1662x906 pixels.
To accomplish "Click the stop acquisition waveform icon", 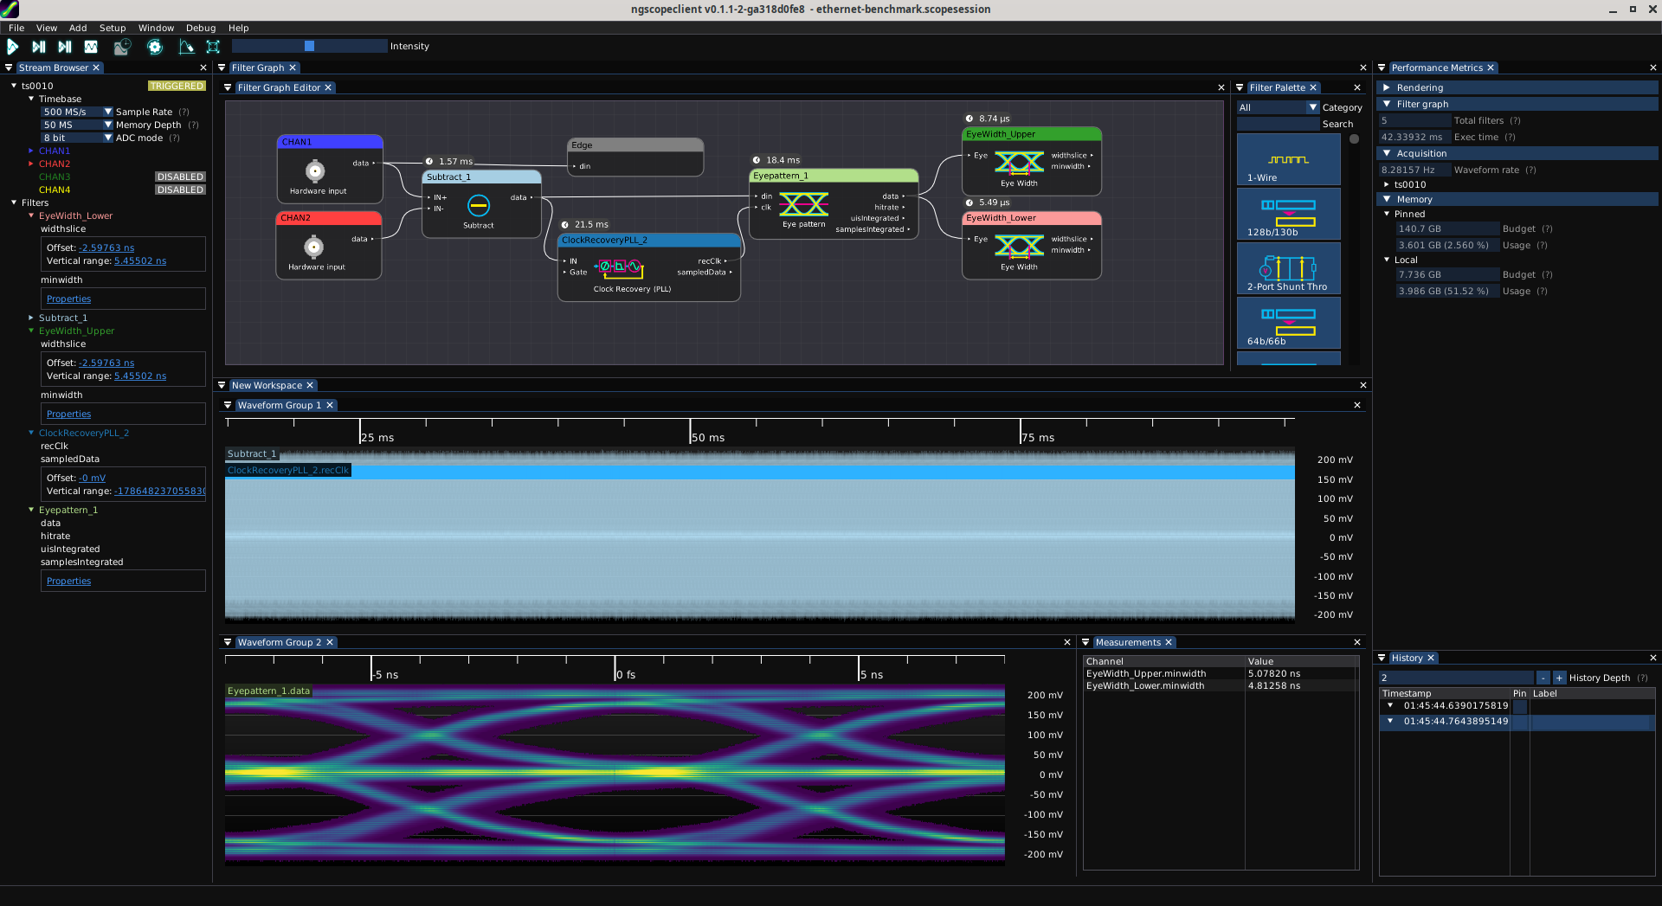I will [91, 47].
